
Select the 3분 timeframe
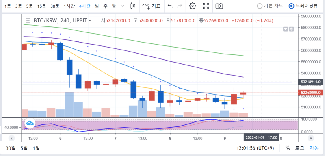pos(18,6)
